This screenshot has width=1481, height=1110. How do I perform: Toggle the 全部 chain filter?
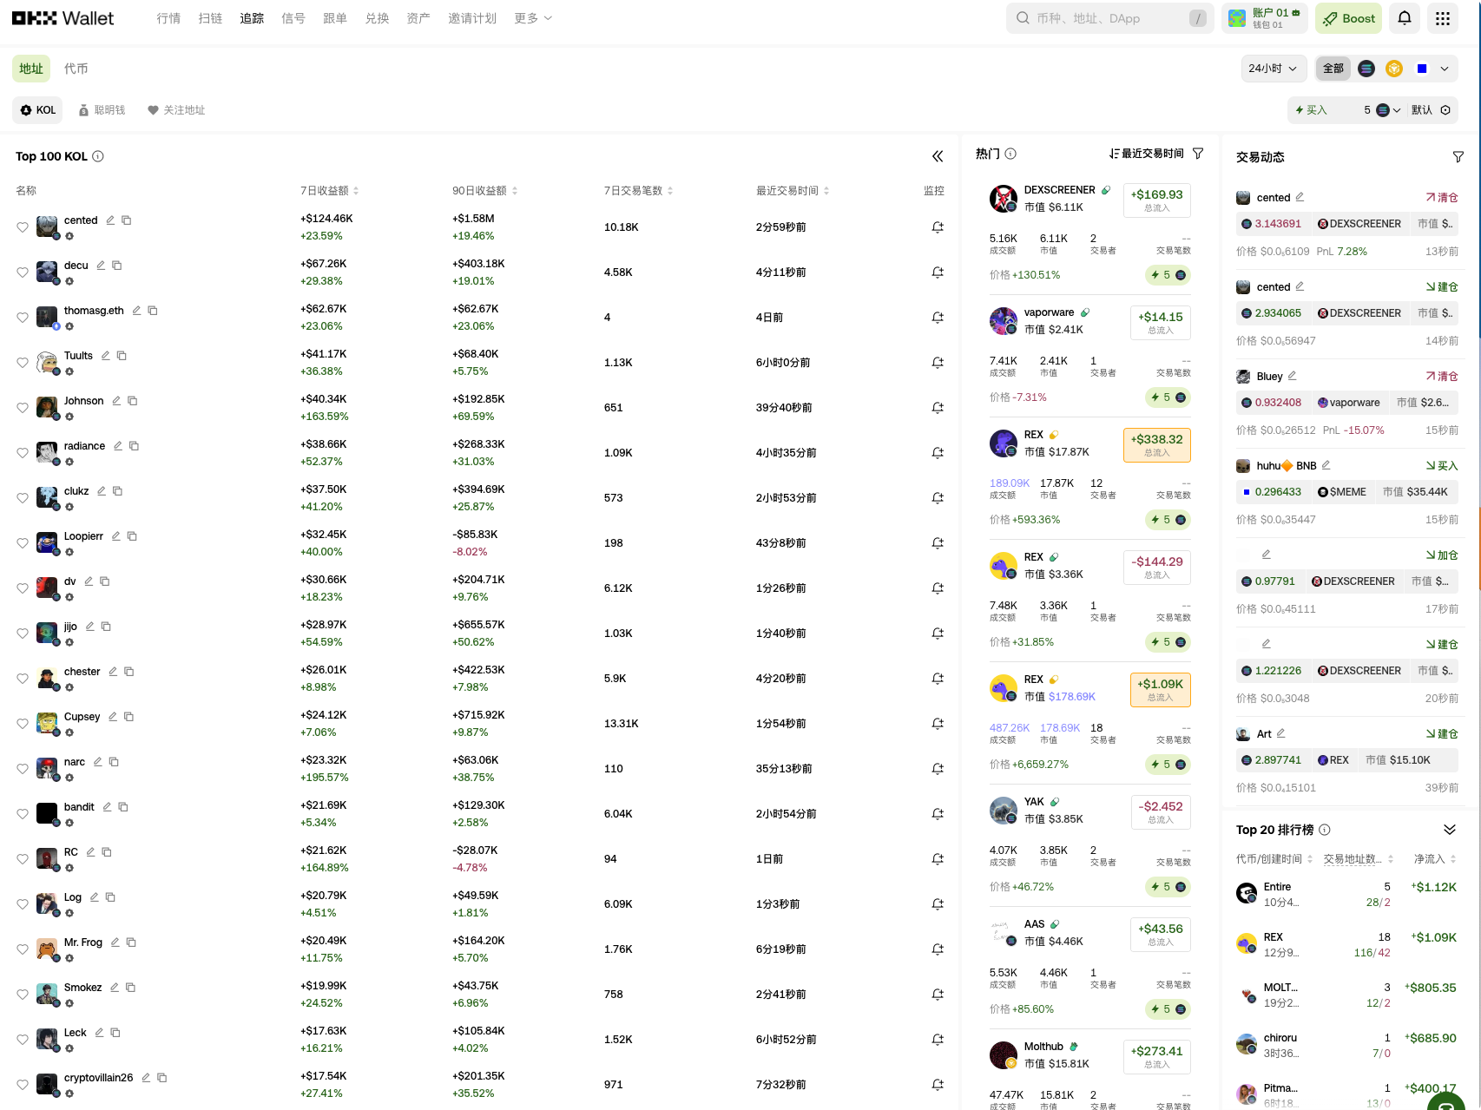1333,68
